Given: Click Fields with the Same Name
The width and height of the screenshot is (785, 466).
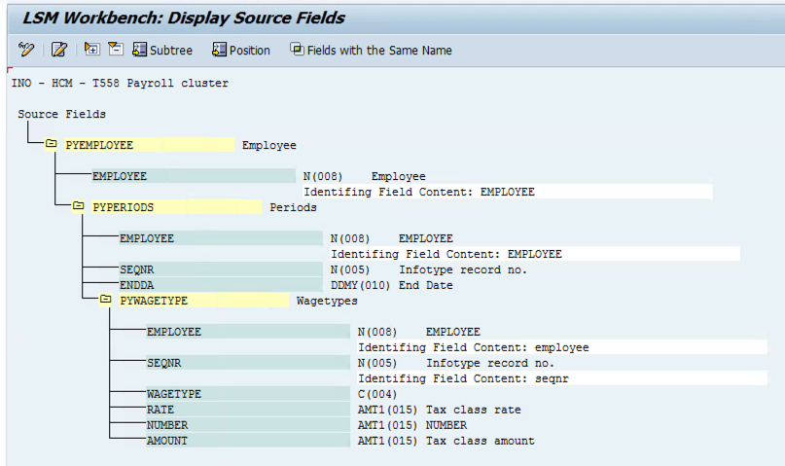Looking at the screenshot, I should 371,50.
